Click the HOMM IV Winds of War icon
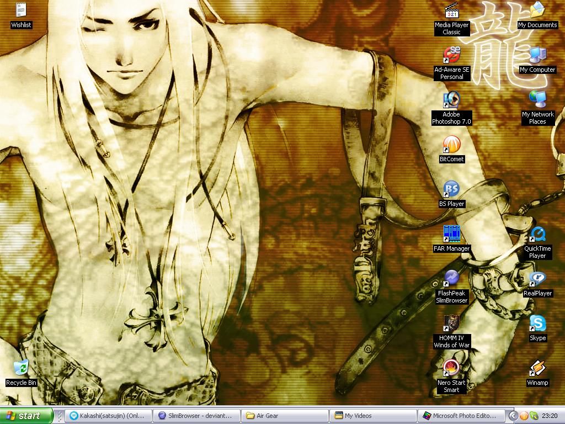This screenshot has width=565, height=424. tap(451, 332)
